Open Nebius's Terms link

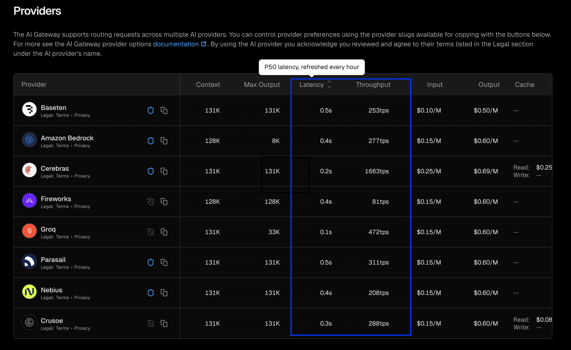[62, 298]
